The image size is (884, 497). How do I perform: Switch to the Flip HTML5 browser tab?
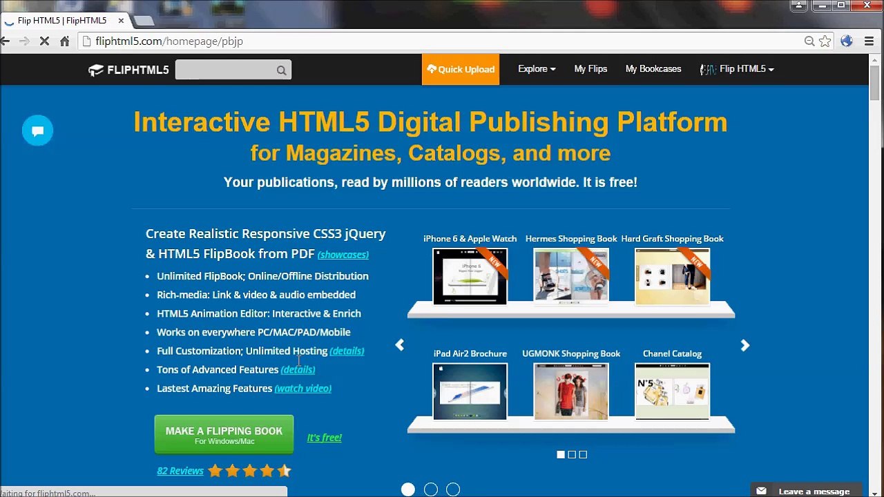(62, 21)
